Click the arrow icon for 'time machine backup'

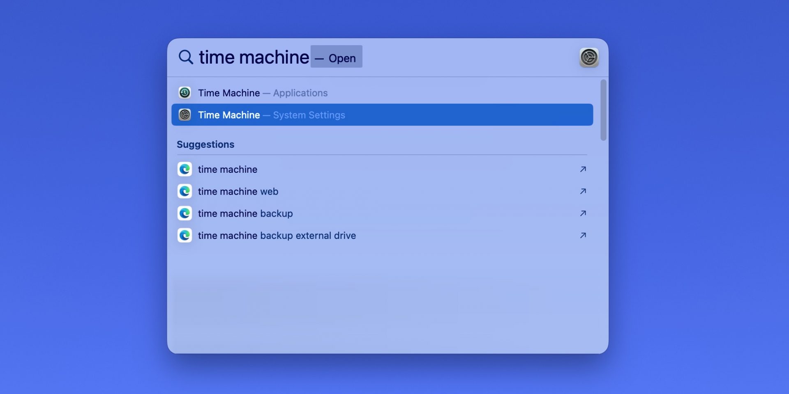584,213
